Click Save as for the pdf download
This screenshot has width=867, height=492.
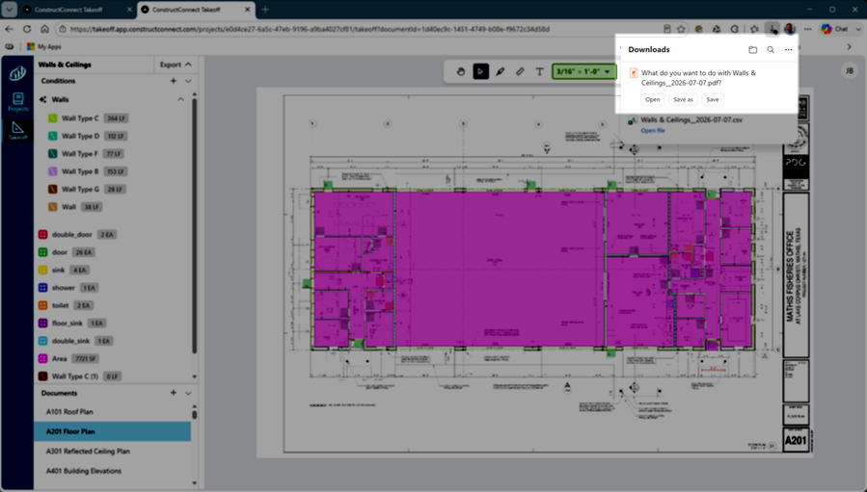pyautogui.click(x=683, y=99)
